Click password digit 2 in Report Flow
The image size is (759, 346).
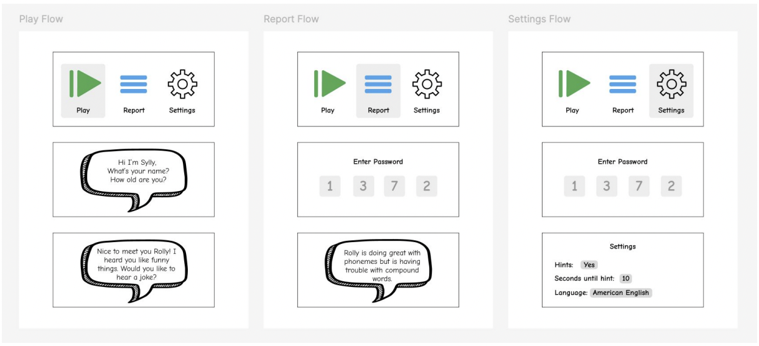pos(426,186)
